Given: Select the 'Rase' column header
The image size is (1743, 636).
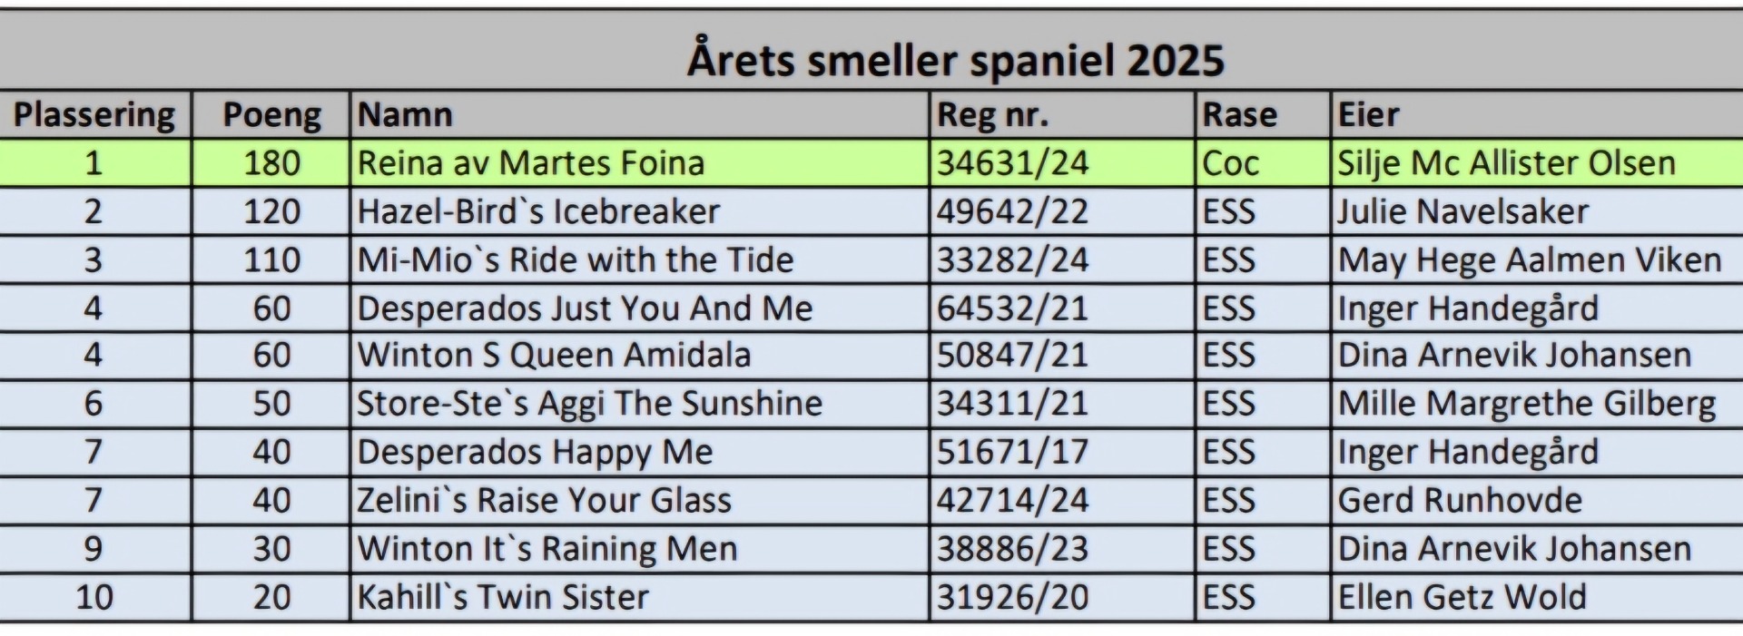Looking at the screenshot, I should pos(1239,115).
